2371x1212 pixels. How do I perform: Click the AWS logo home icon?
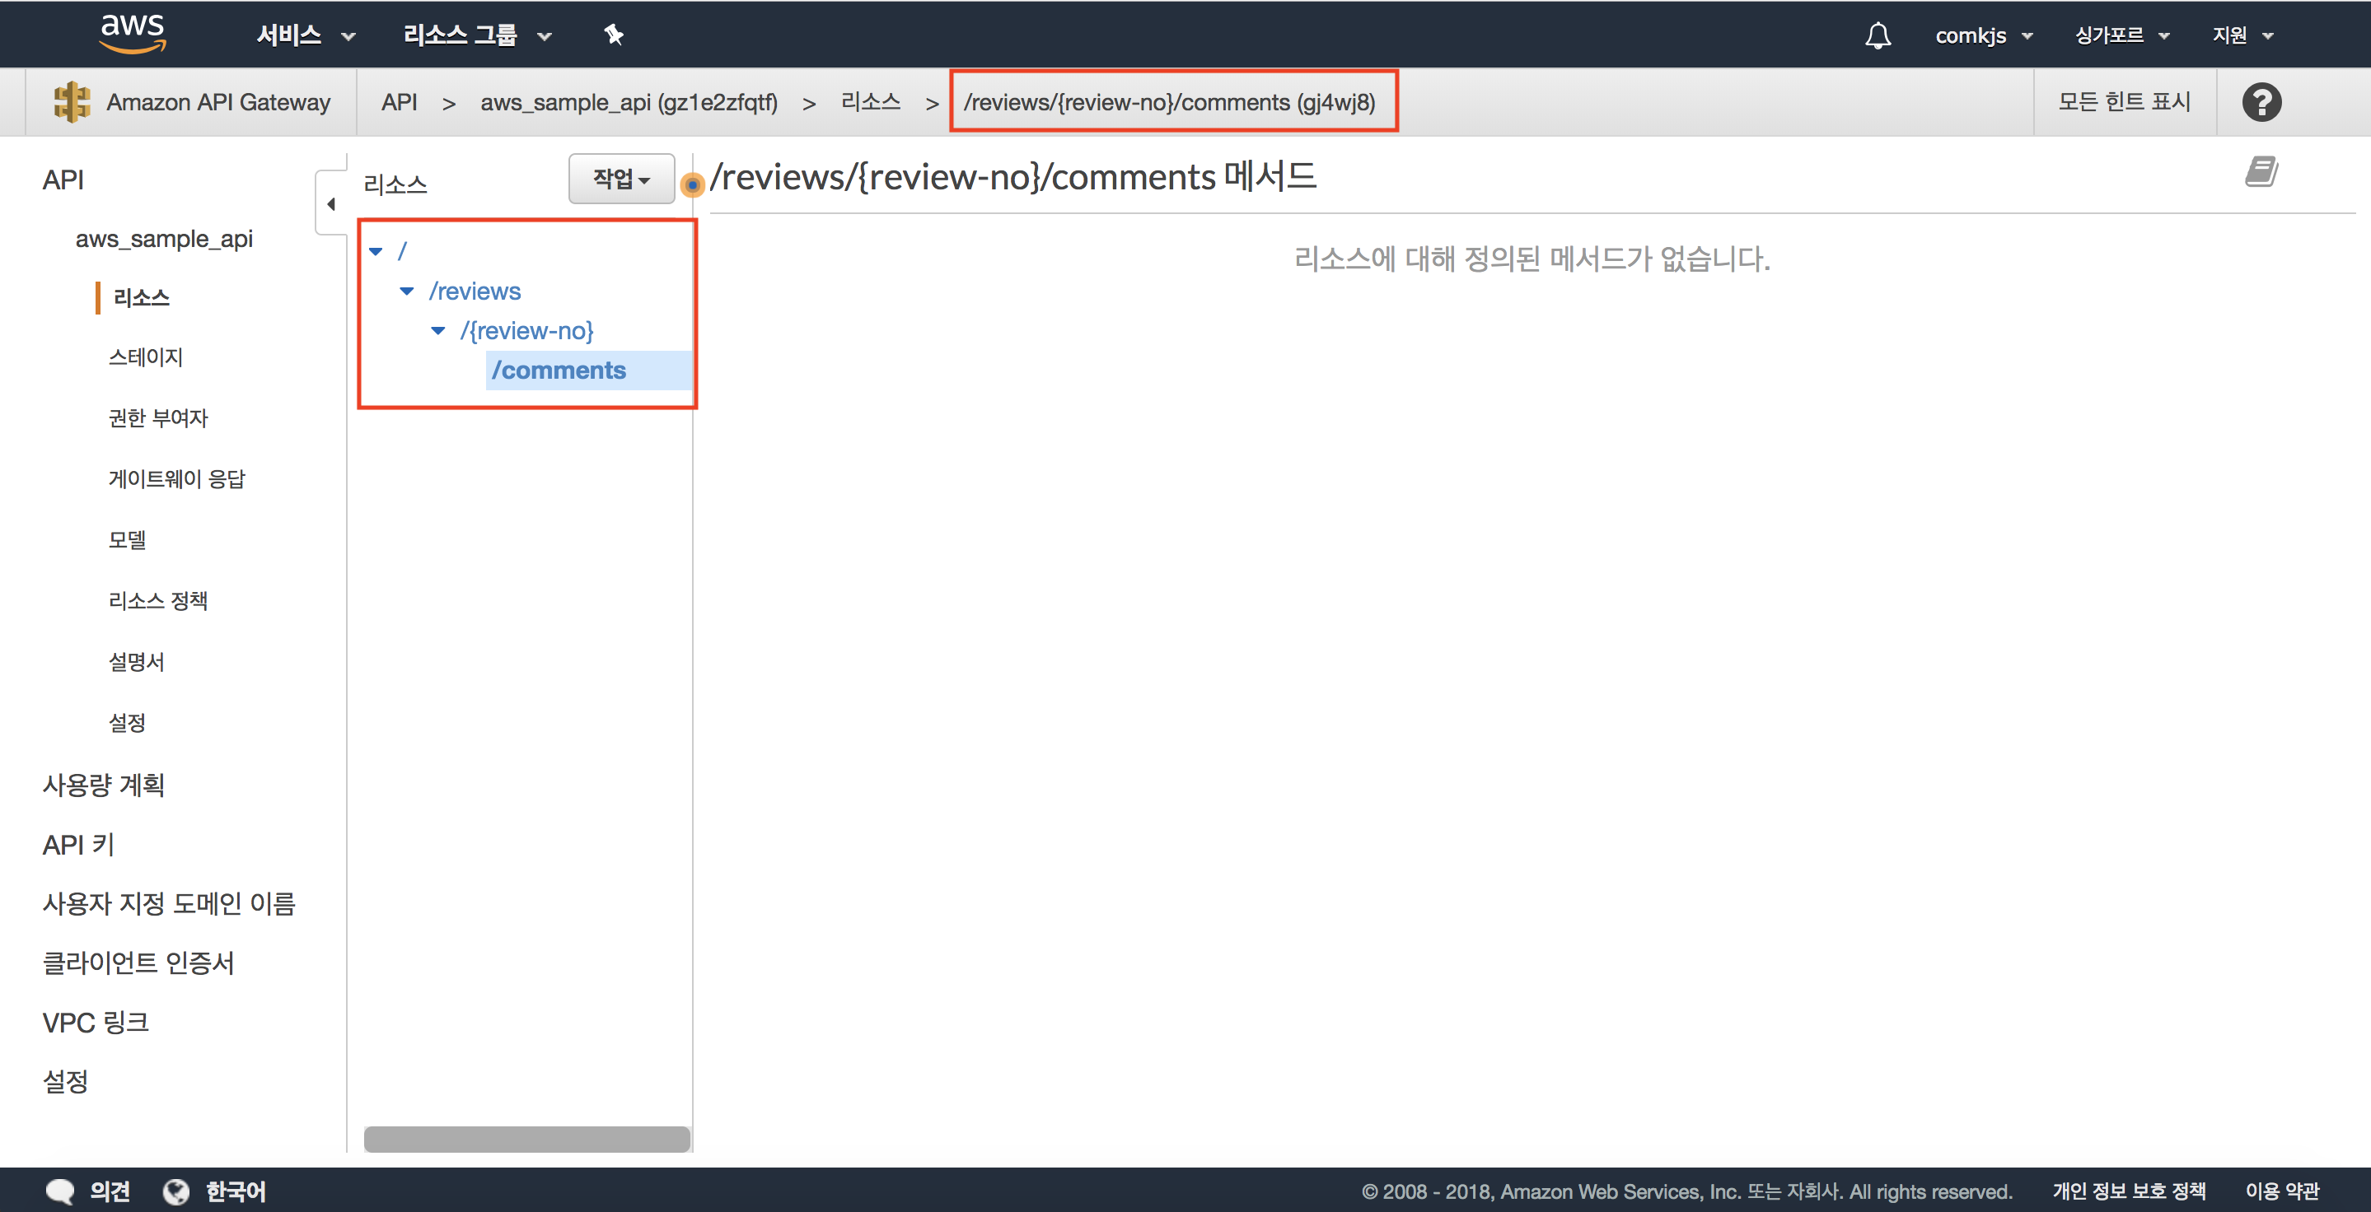(x=133, y=33)
